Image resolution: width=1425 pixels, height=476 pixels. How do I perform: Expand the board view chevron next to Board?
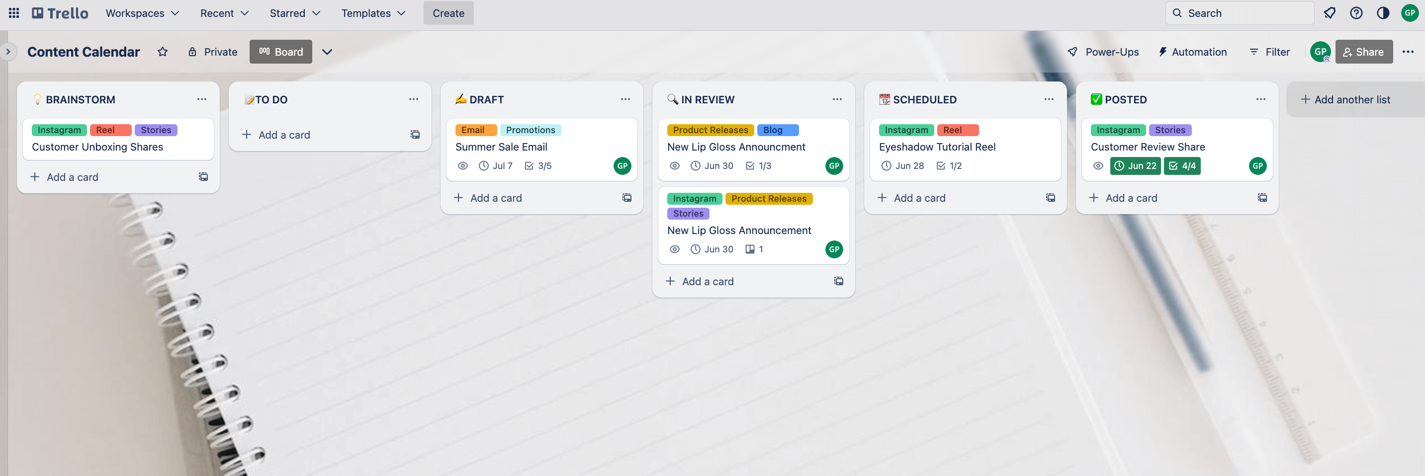pos(326,51)
